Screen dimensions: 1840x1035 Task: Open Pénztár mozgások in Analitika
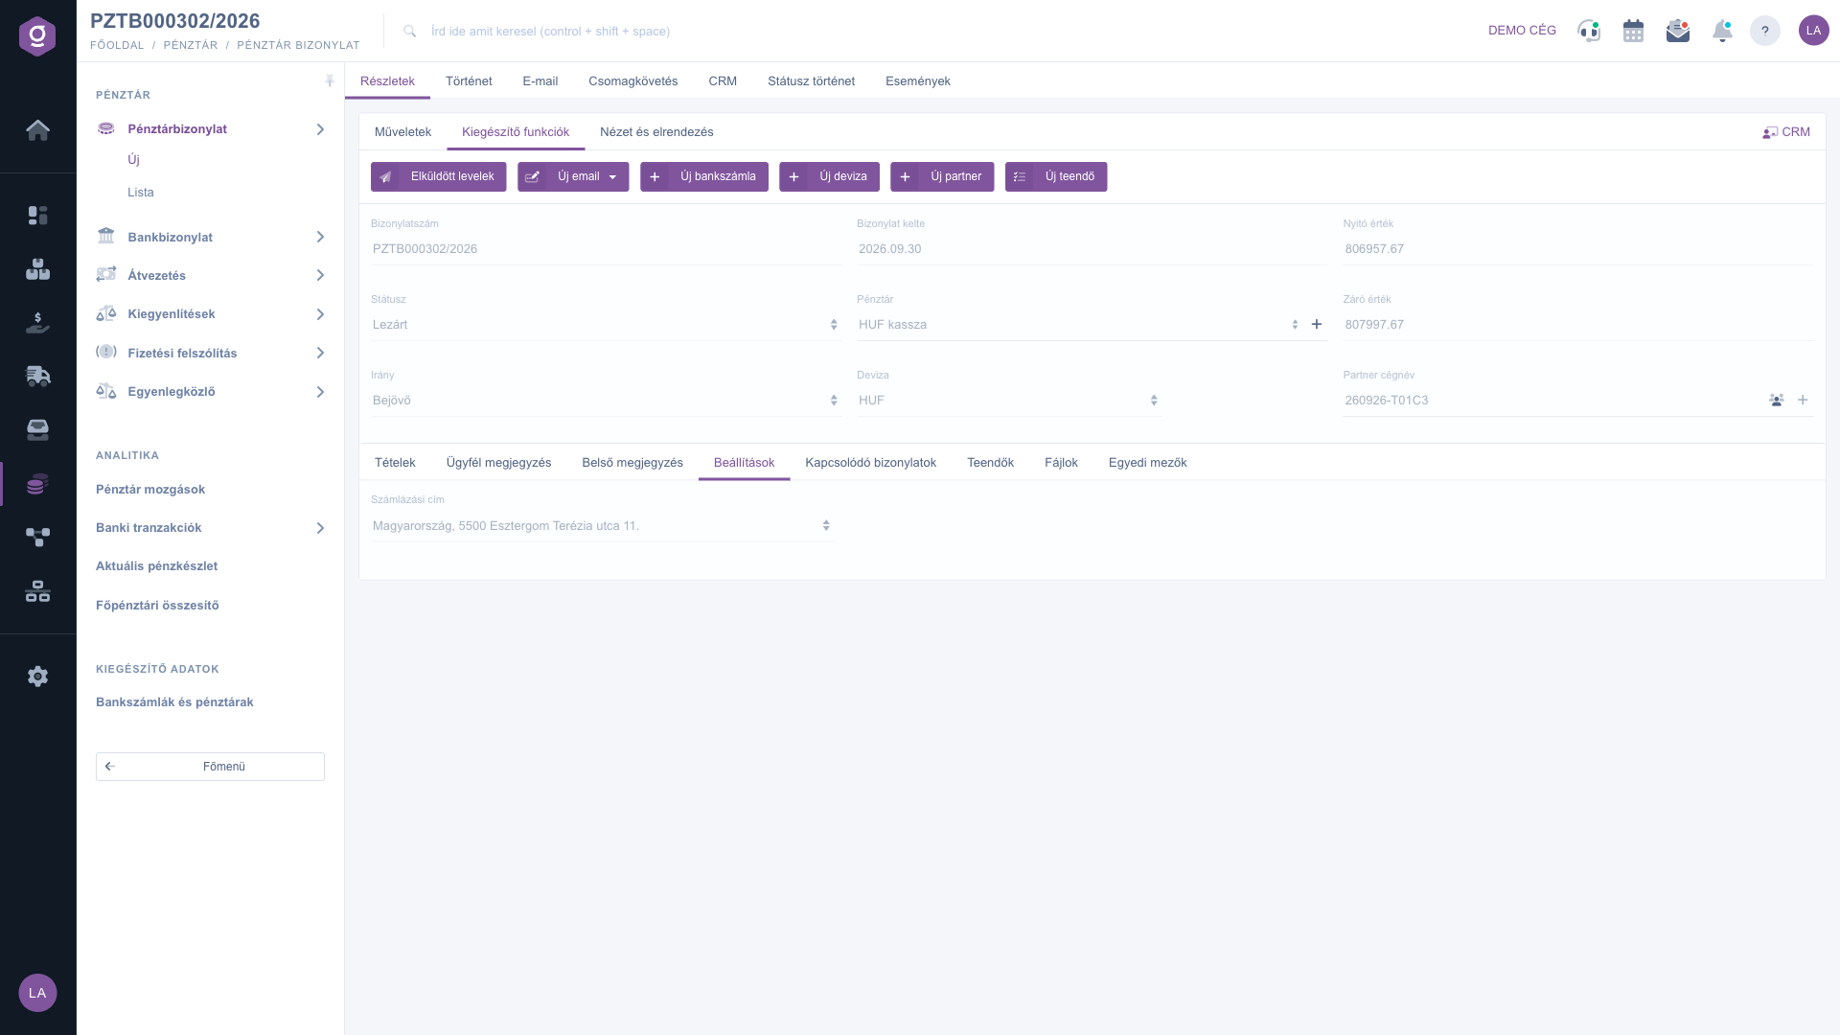(150, 490)
